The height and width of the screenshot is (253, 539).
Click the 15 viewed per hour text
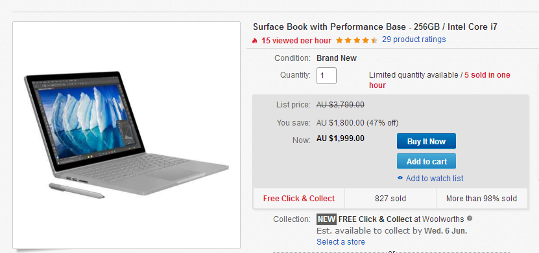pyautogui.click(x=296, y=41)
